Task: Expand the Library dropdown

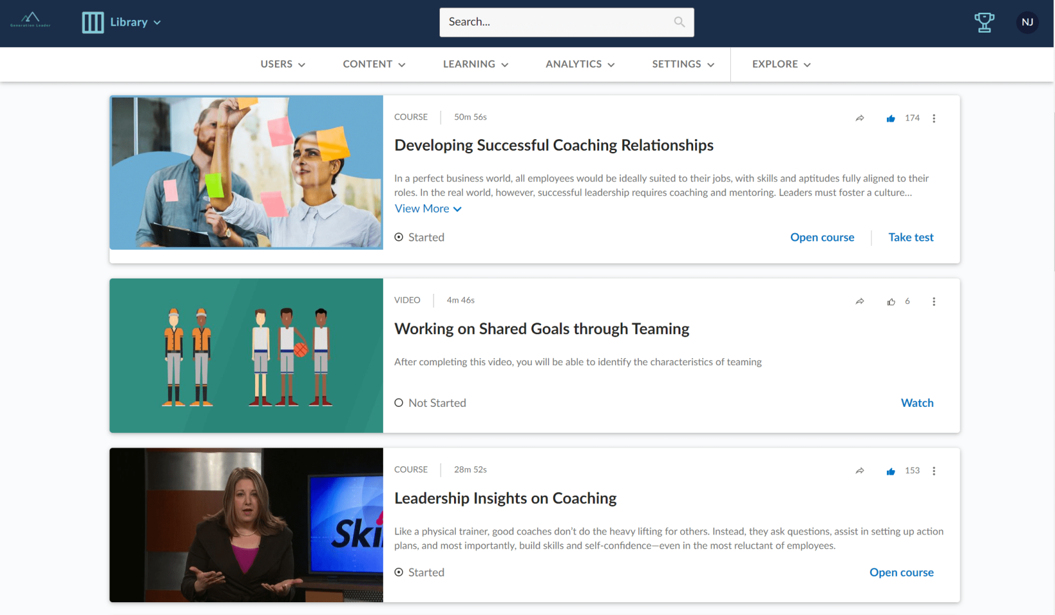Action: click(121, 22)
